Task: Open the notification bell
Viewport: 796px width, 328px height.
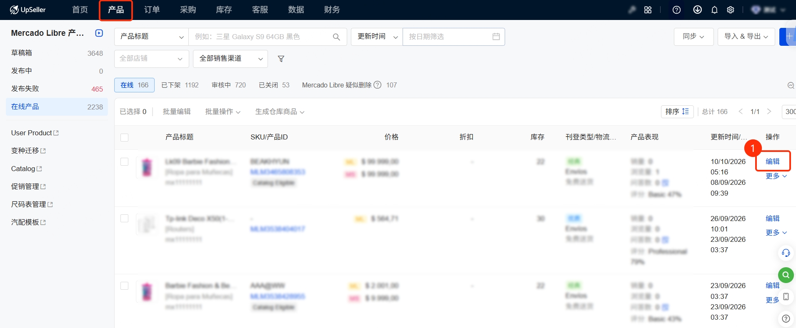Action: tap(714, 10)
